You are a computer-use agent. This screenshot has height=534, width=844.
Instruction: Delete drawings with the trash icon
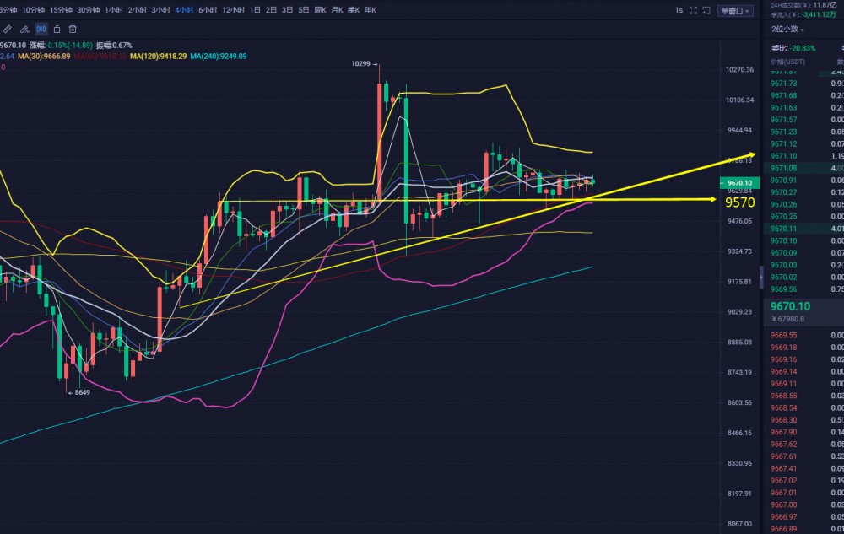(x=74, y=29)
